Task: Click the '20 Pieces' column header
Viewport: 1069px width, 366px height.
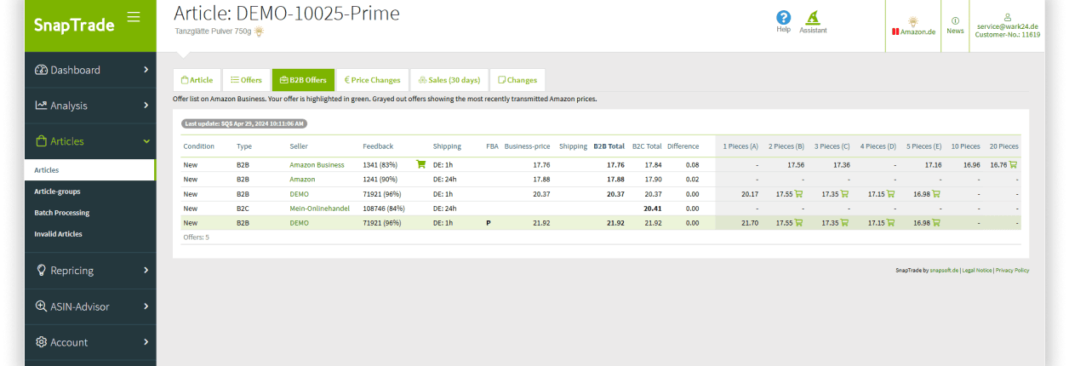Action: point(1003,146)
